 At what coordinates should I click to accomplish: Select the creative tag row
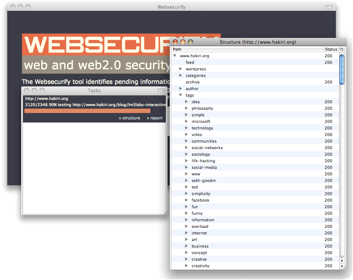[255, 259]
